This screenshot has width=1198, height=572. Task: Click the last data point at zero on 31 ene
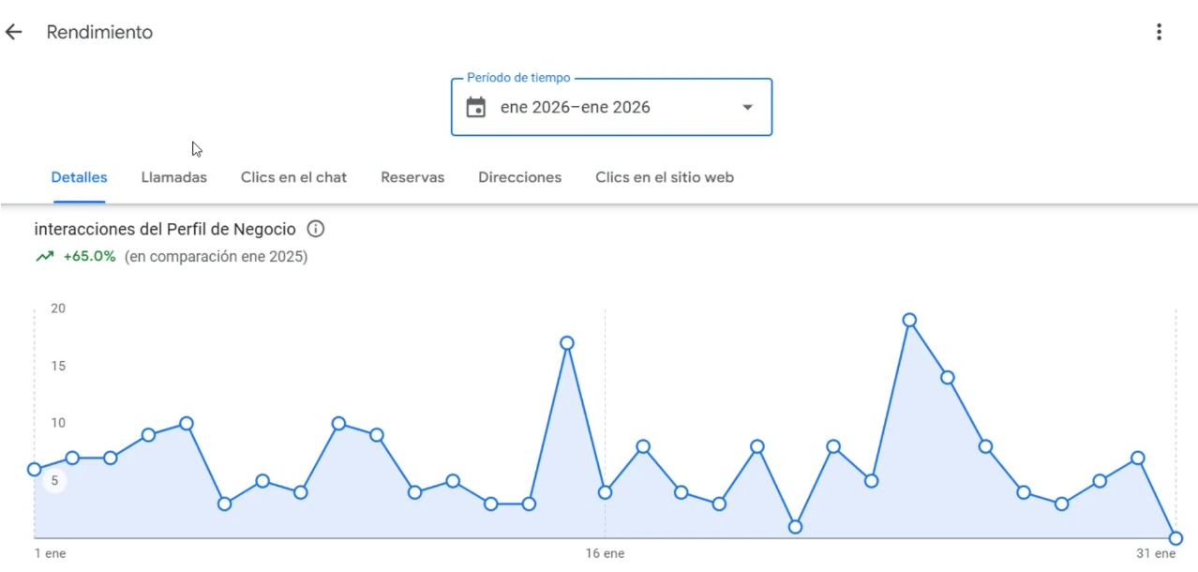pyautogui.click(x=1176, y=538)
